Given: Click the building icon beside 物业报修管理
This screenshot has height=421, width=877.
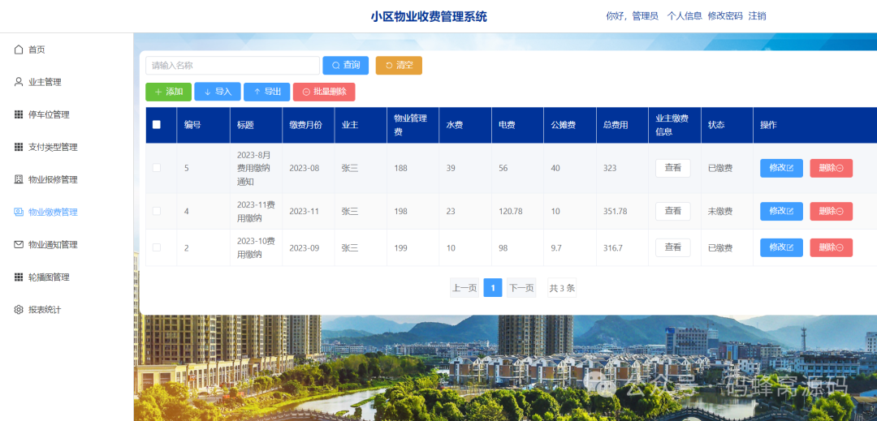Looking at the screenshot, I should tap(19, 179).
